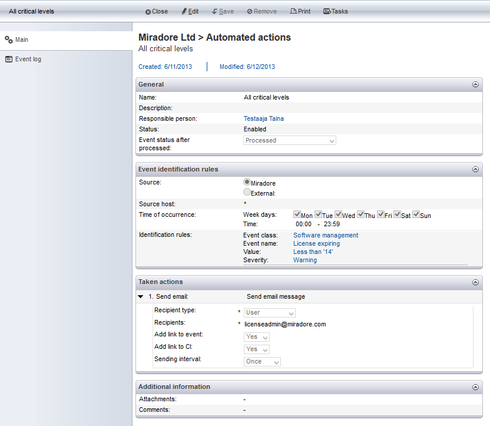Open the Add link to CI dropdown
Viewport: 490px width, 426px height.
pos(257,349)
